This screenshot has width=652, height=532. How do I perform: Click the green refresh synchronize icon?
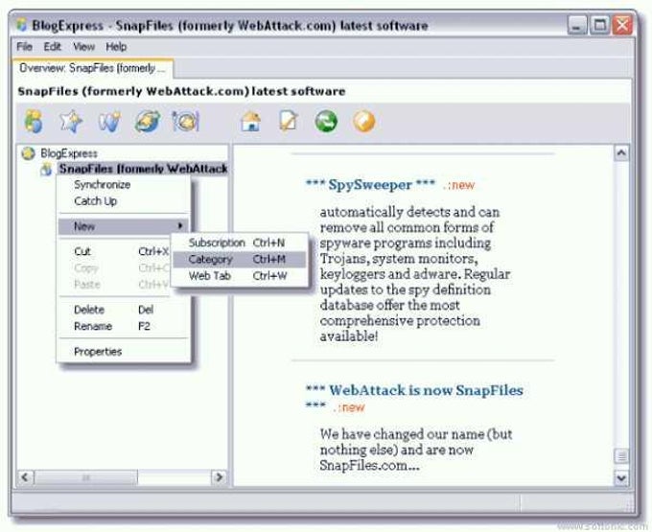coord(326,122)
